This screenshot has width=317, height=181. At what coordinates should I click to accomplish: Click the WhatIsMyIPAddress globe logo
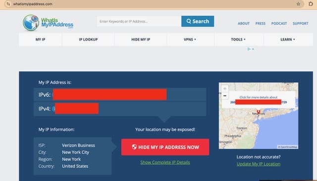pyautogui.click(x=31, y=23)
